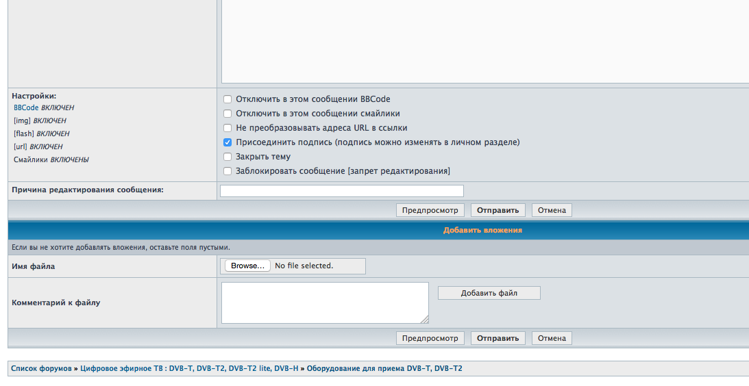Open 'Оборудование для приема DVB-T, DVB-T2' link

(x=384, y=368)
